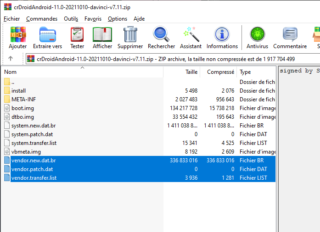The image size is (320, 232).
Task: Click the system.new.dat.br file icon
Action: coord(7,125)
